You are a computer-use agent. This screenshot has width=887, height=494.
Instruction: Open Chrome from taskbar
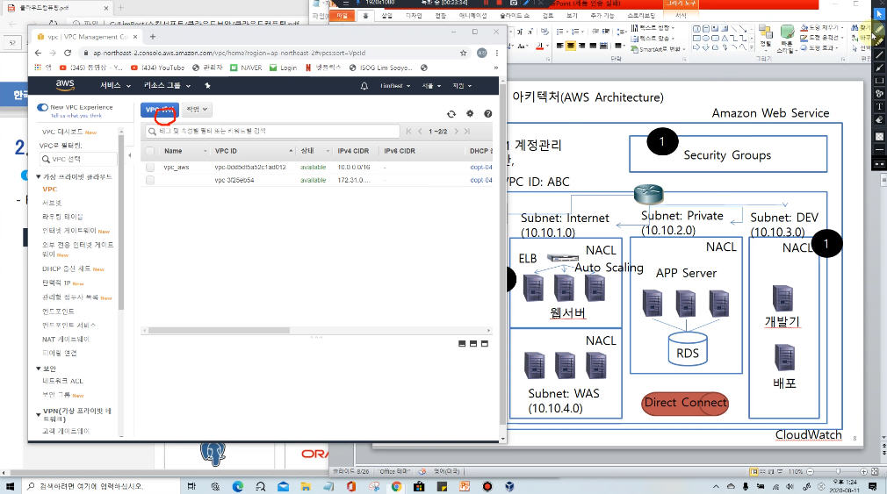click(x=396, y=486)
